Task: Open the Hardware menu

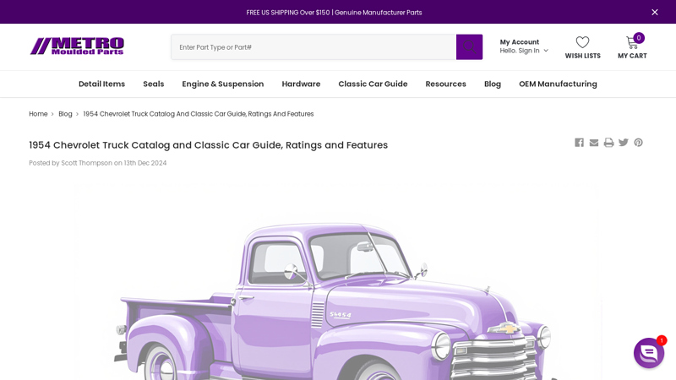Action: click(301, 84)
